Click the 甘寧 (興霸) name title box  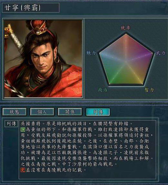pos(31,8)
